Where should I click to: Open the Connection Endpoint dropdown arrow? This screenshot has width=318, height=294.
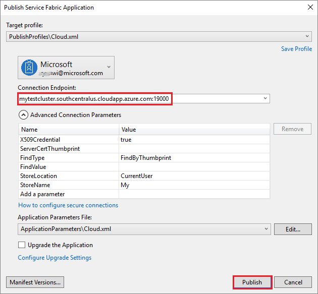coord(266,98)
